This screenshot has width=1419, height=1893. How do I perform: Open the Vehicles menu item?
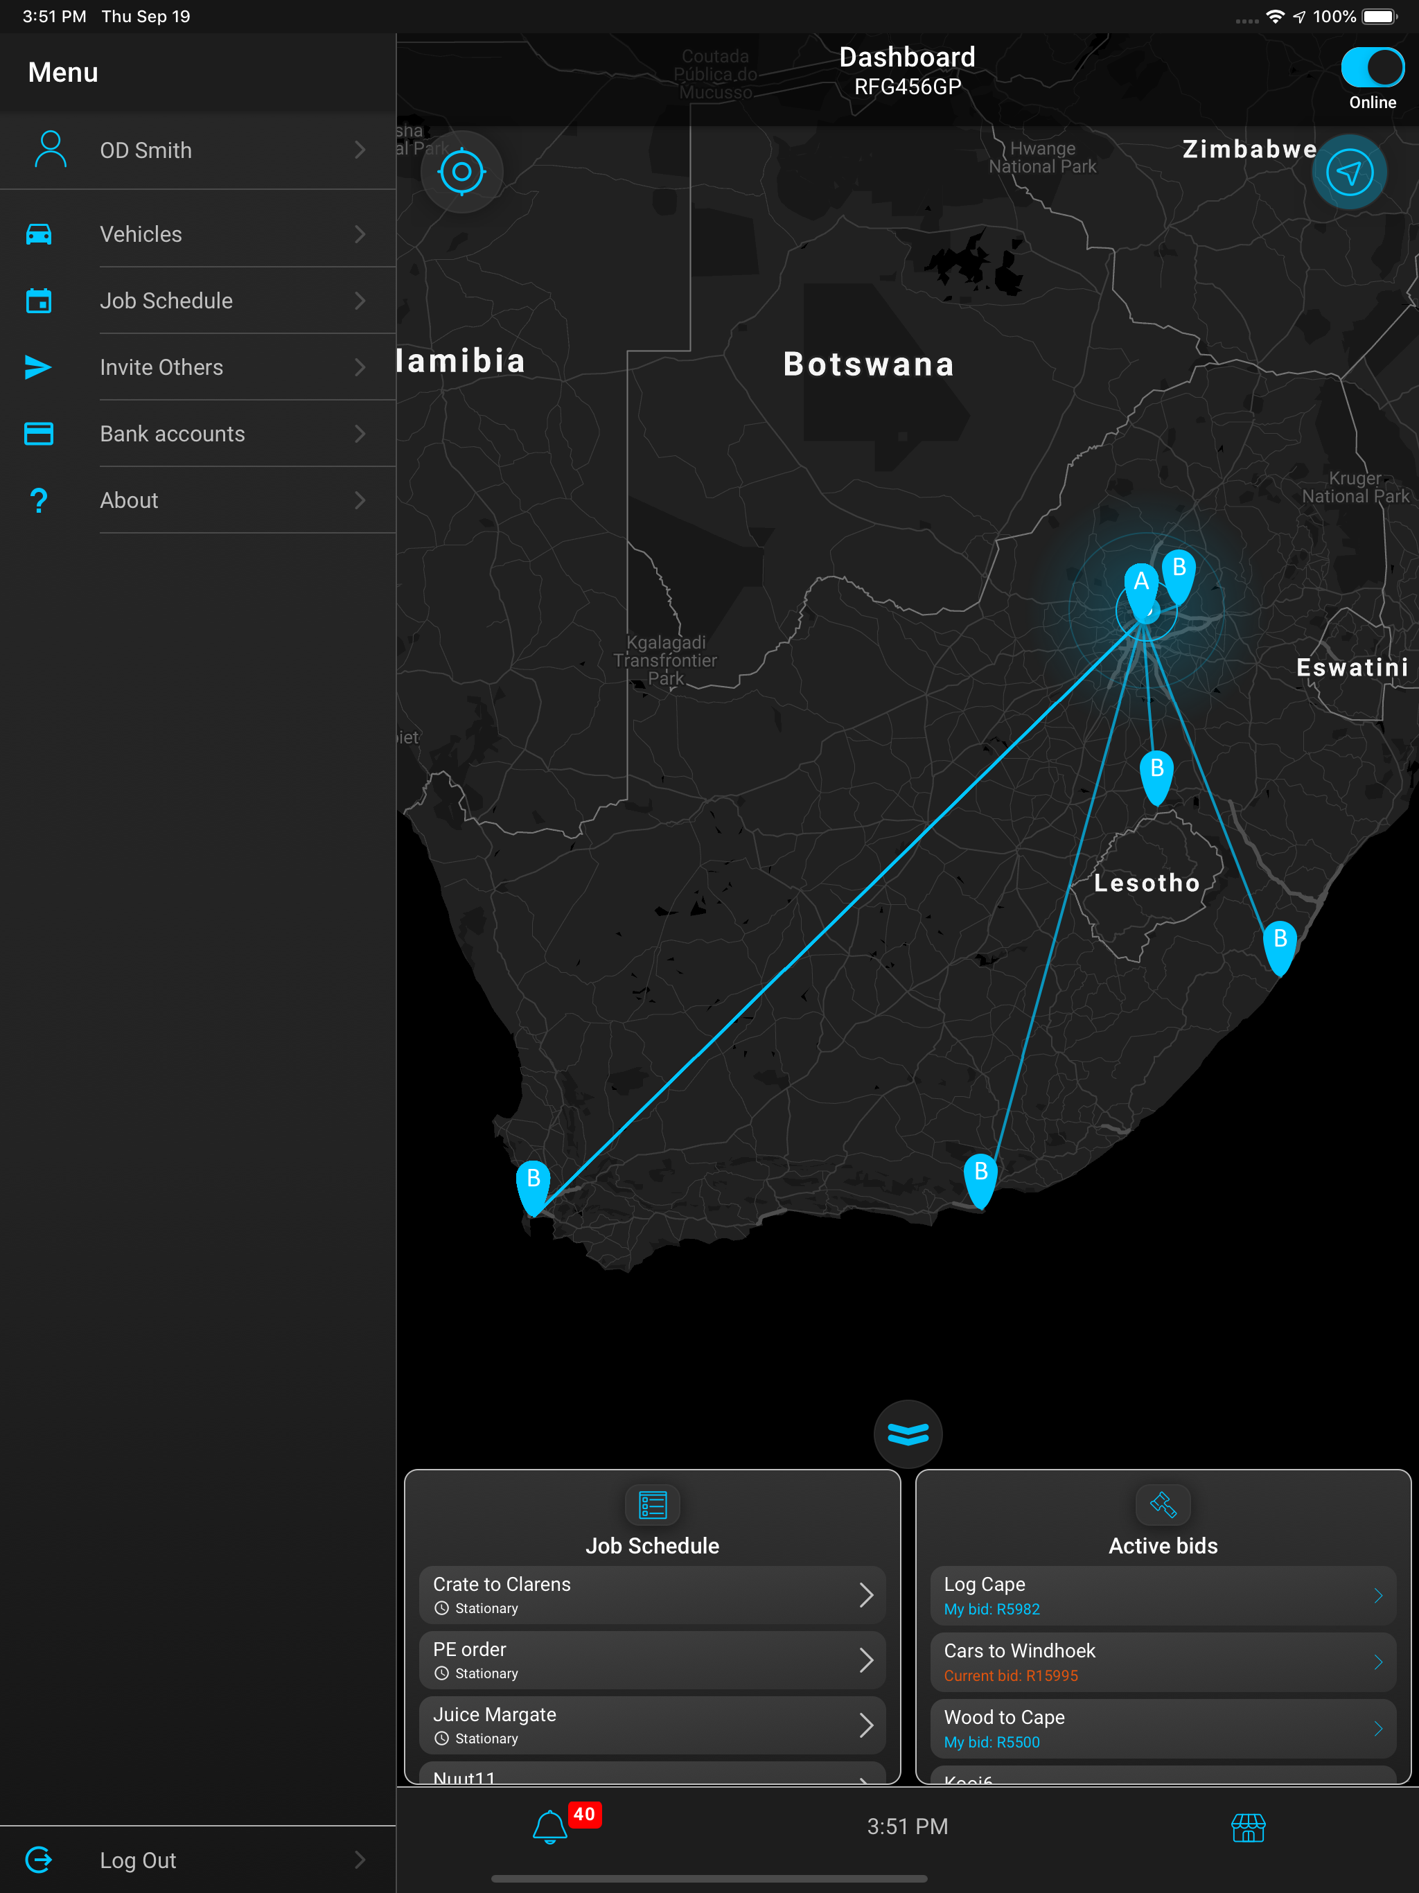[x=197, y=234]
